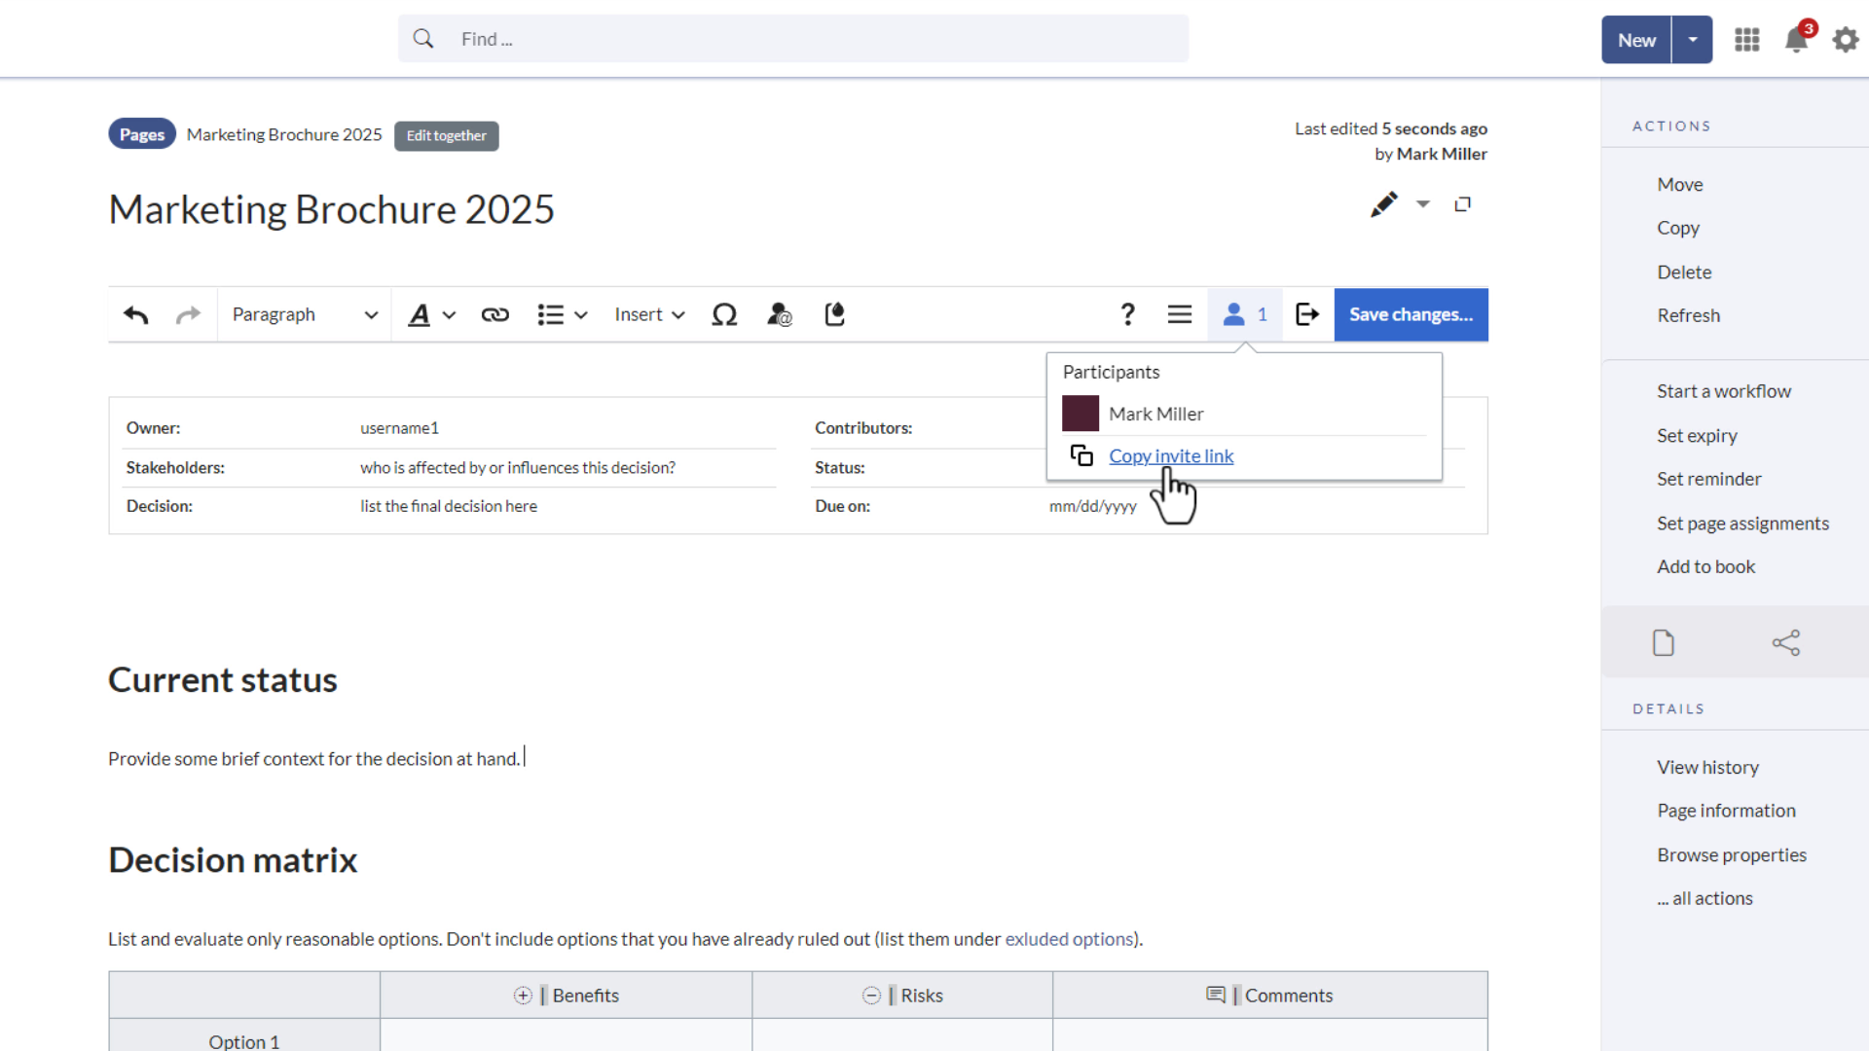Click Mark Miller in the Participants list
The image size is (1869, 1051).
(x=1155, y=414)
